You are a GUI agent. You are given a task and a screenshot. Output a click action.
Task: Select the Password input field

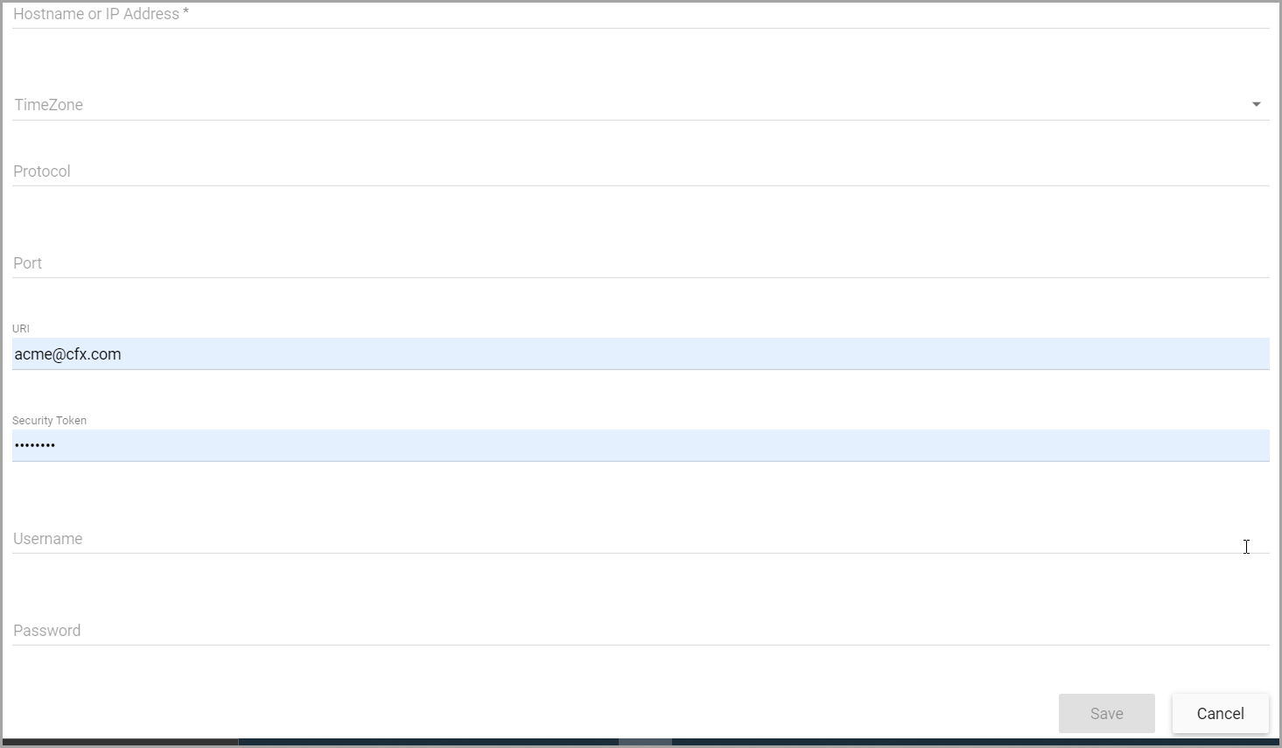pos(641,630)
